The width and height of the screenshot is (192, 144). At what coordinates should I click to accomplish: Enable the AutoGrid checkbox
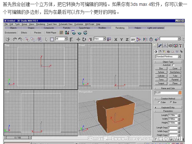tap(173, 65)
